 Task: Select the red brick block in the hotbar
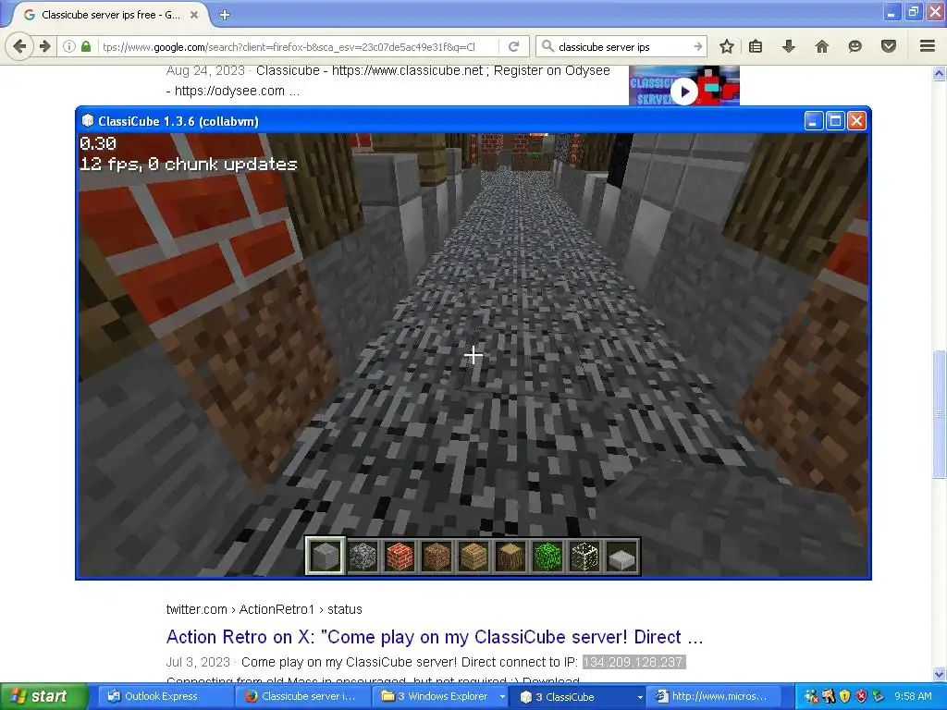[400, 556]
